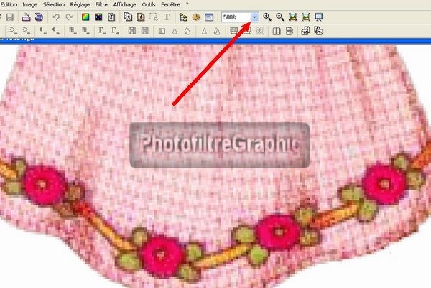Open the Outils menu
The image size is (431, 288).
tap(149, 4)
